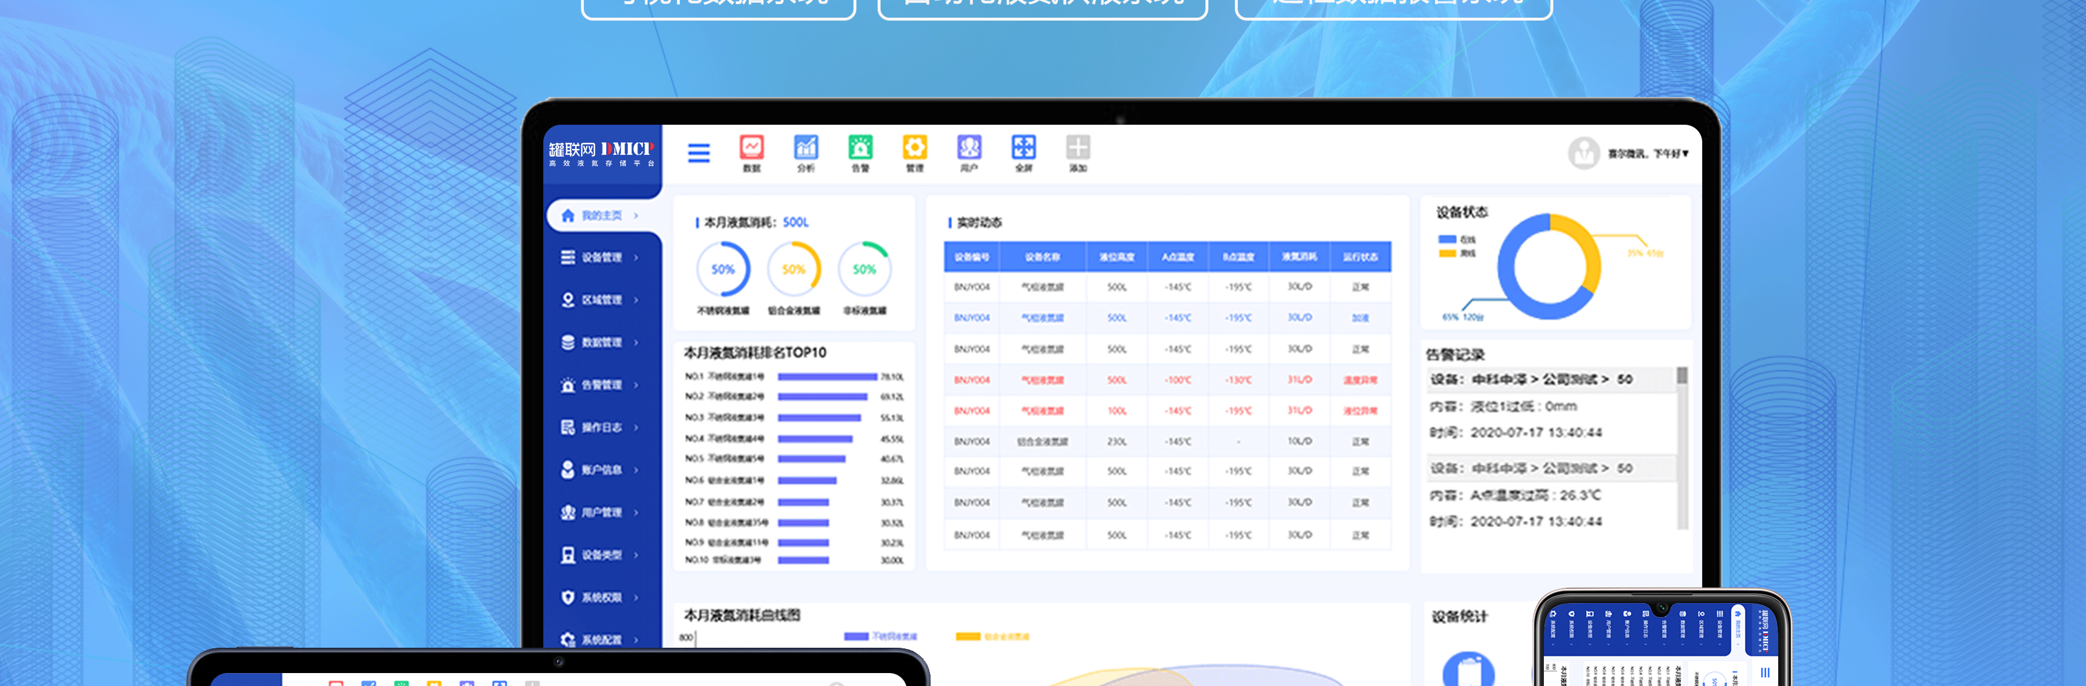The width and height of the screenshot is (2086, 686).
Task: Click the yellow 50% 铝合金液氮罐 progress ring
Action: (x=793, y=269)
